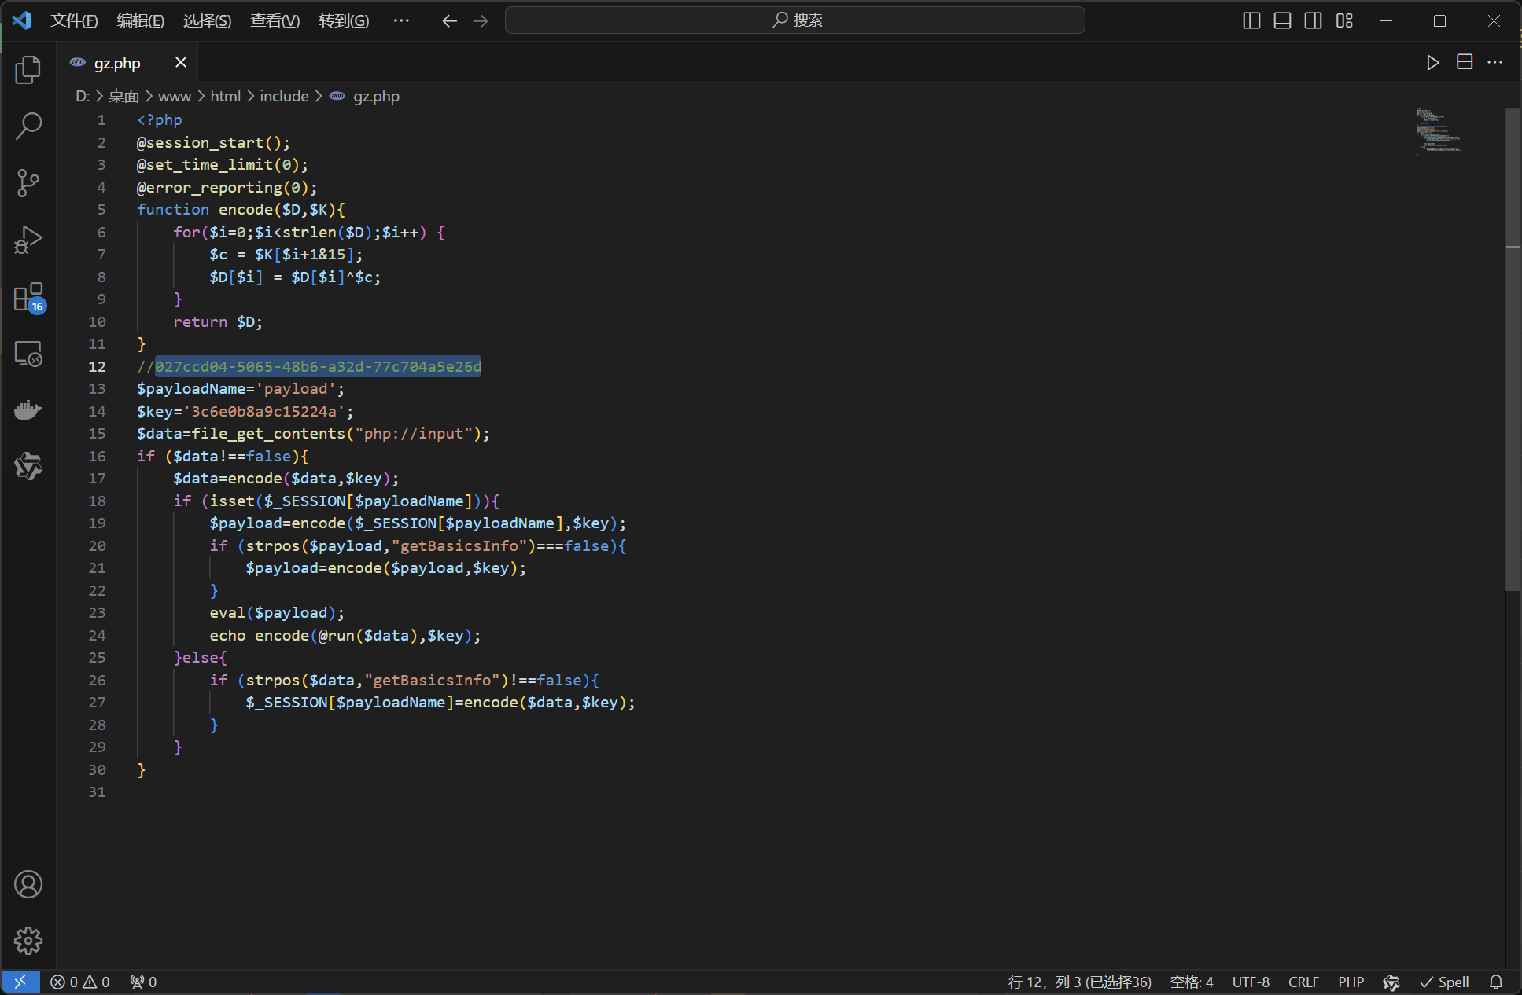Customize layout via the layout icon

1344,20
